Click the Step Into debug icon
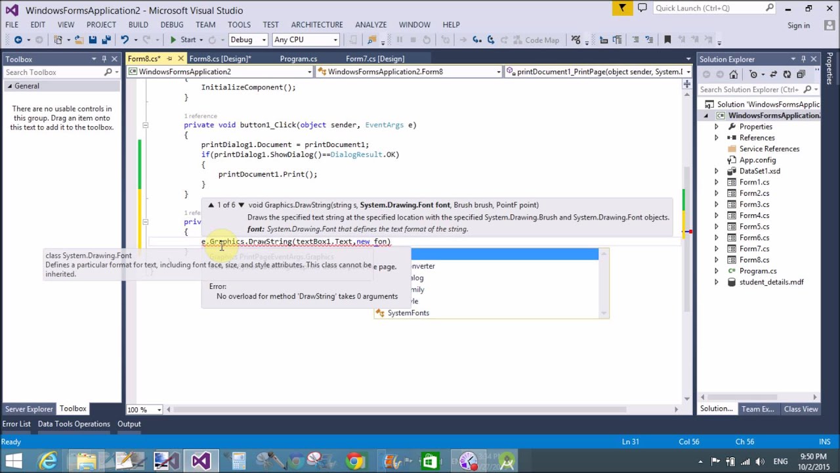The height and width of the screenshot is (473, 840). tap(477, 40)
